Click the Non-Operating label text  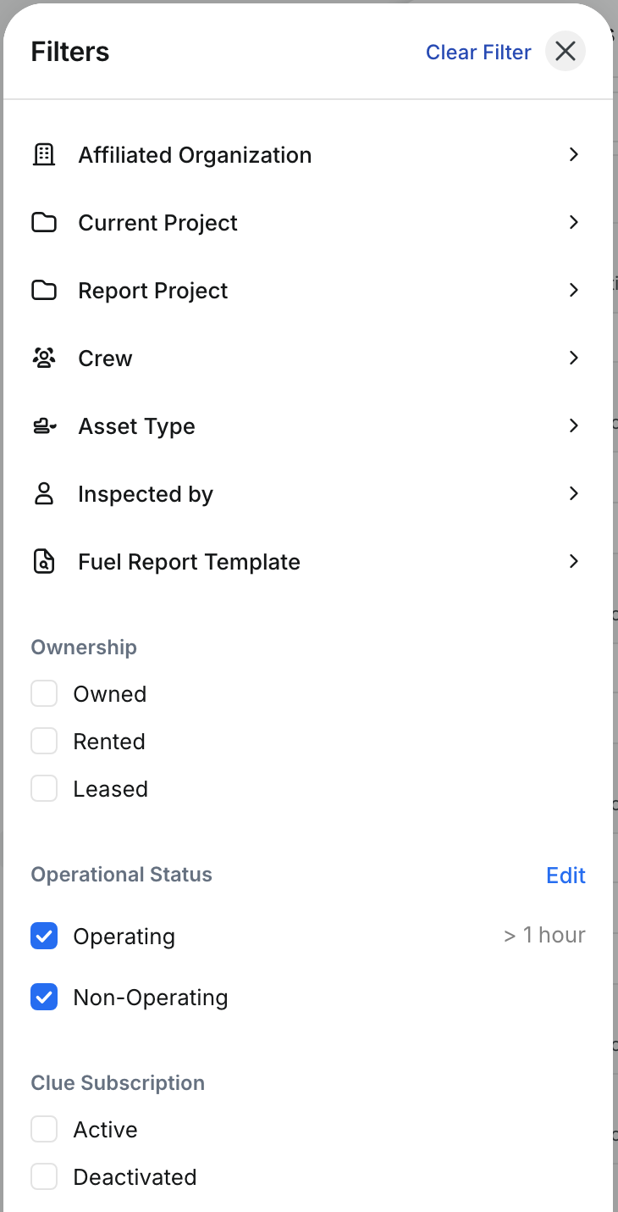pos(151,998)
